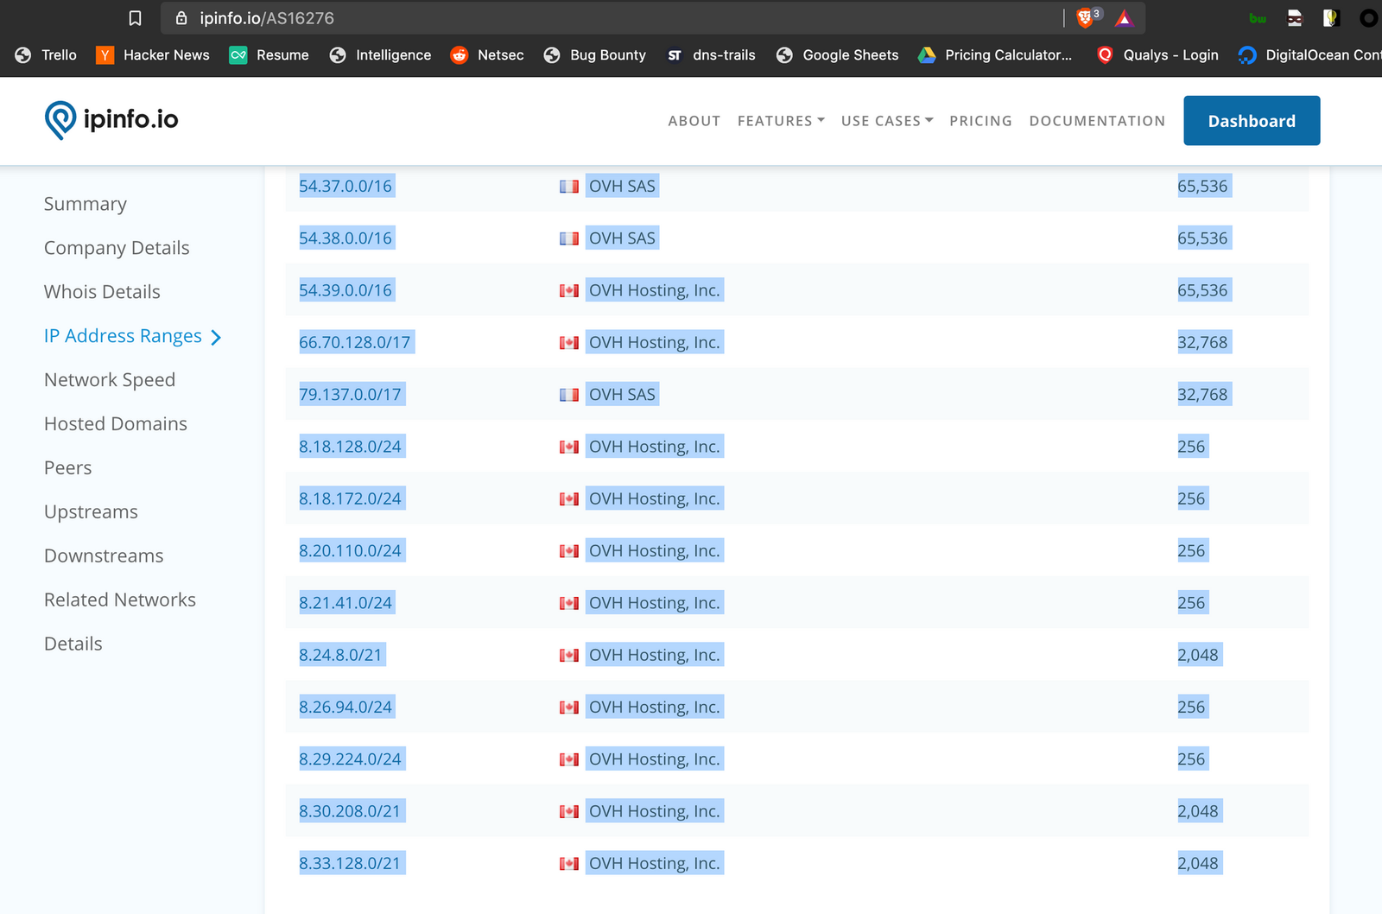The height and width of the screenshot is (914, 1382).
Task: Open IP range 8.33.128.0/21
Action: (x=350, y=864)
